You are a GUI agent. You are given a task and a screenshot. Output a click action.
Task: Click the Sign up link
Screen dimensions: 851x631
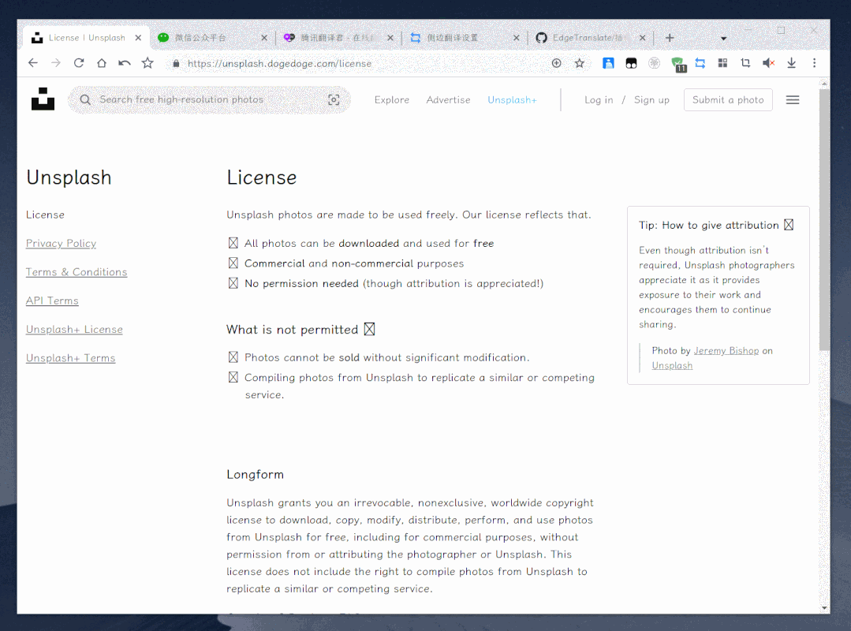click(651, 100)
